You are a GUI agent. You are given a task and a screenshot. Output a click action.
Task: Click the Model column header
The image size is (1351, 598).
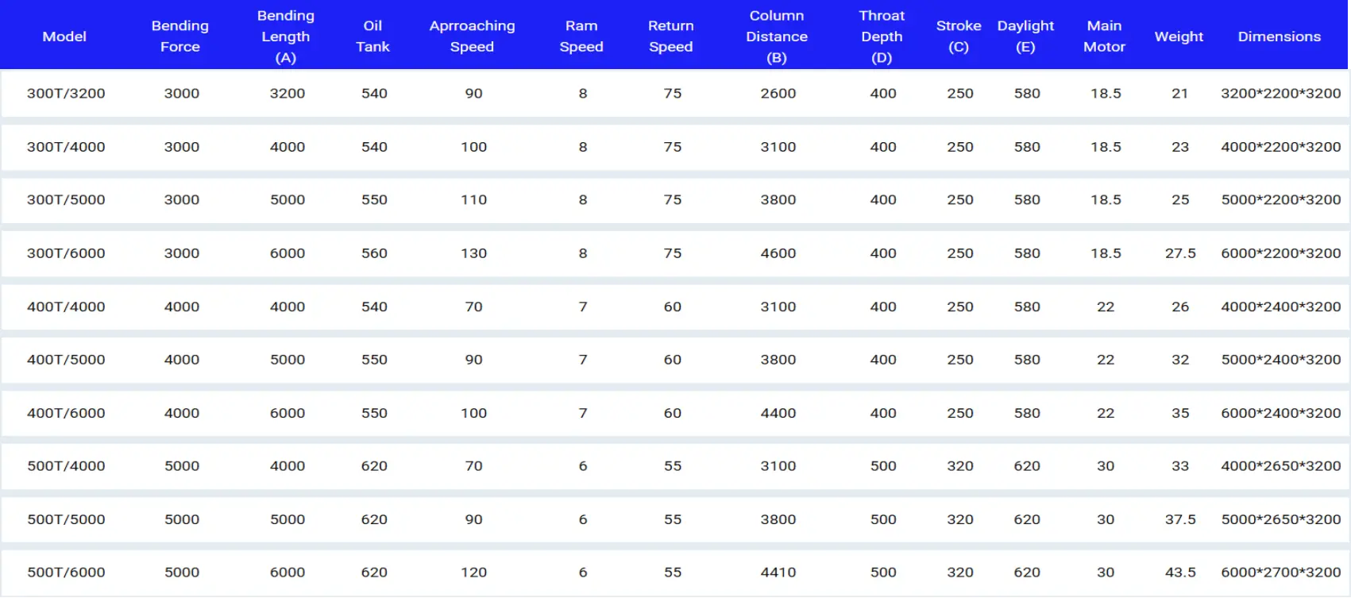pyautogui.click(x=64, y=37)
